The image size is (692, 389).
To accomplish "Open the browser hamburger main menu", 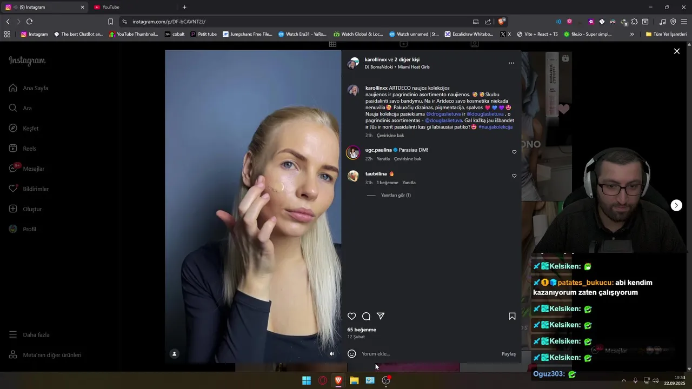I will pos(684,22).
